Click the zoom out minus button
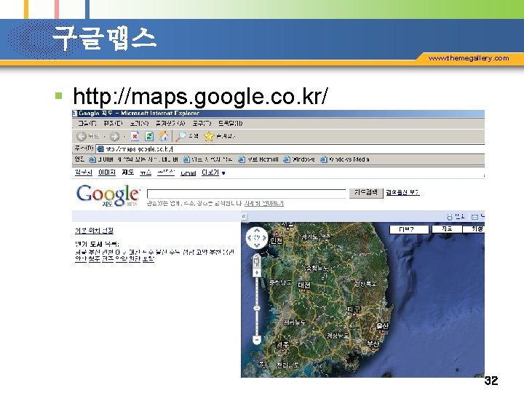 click(257, 341)
